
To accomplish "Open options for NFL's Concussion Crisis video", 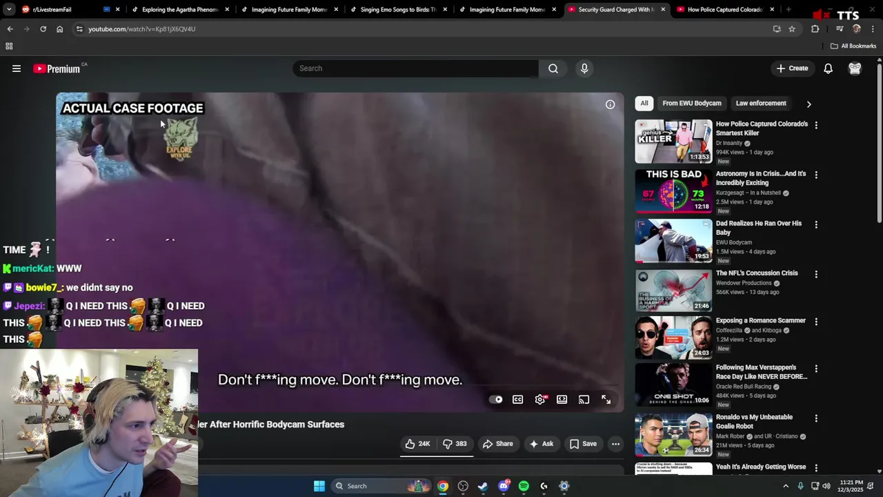I will click(x=816, y=275).
